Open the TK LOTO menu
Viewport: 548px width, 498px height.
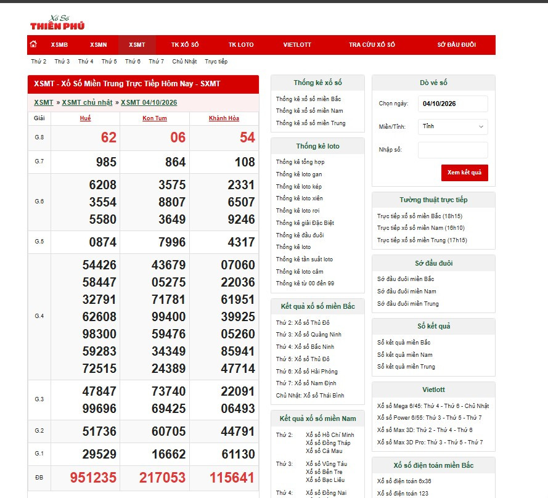pos(241,45)
